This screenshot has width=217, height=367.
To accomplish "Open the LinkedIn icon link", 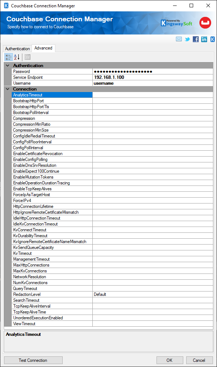I will 204,39.
